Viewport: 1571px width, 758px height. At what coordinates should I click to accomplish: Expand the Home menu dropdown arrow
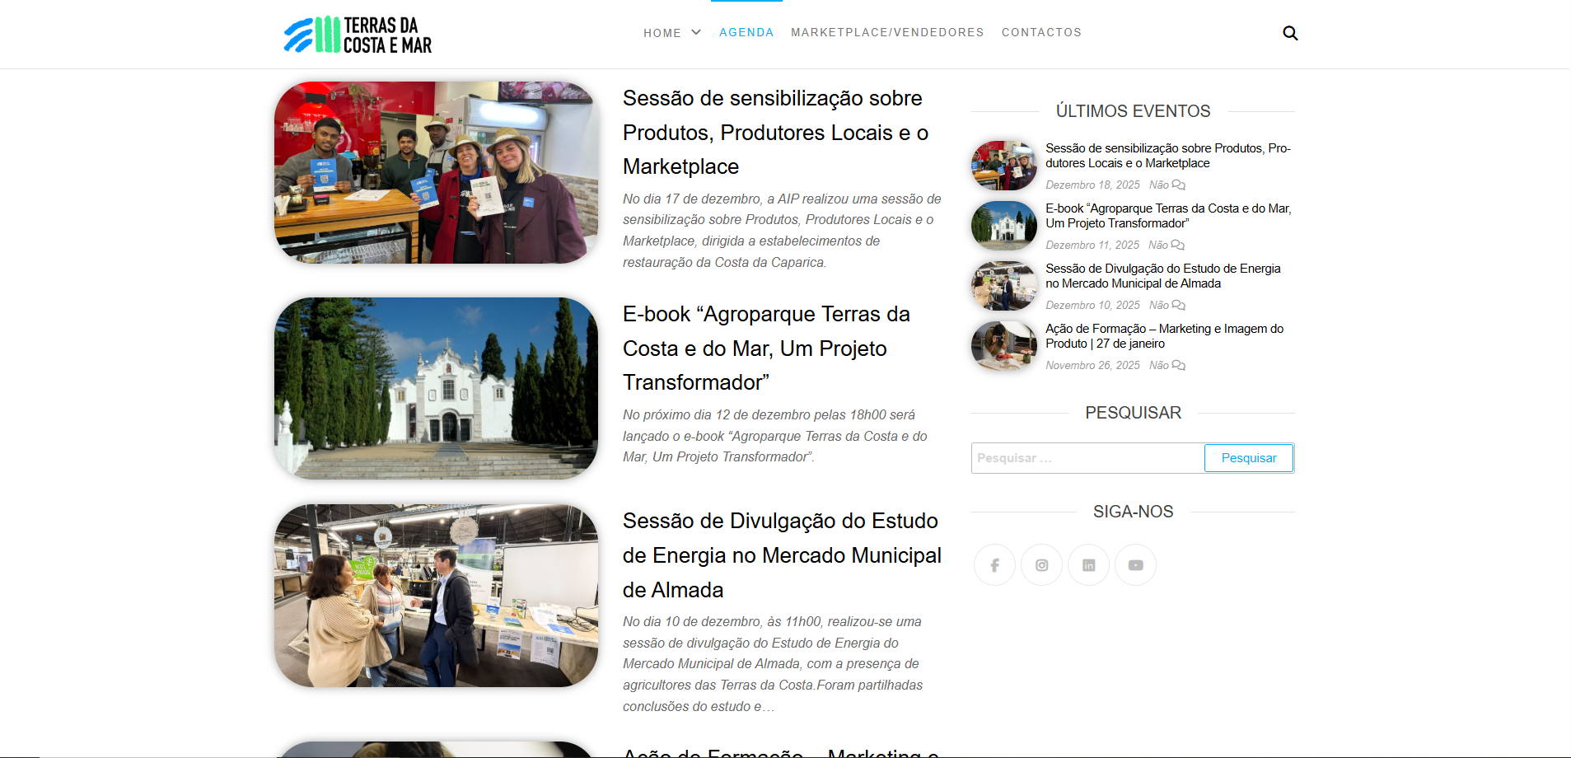point(696,32)
